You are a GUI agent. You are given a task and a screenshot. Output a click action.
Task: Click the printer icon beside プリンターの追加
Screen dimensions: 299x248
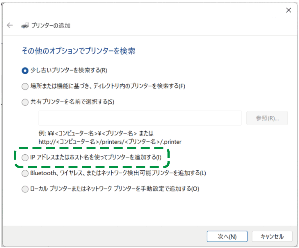coord(25,25)
